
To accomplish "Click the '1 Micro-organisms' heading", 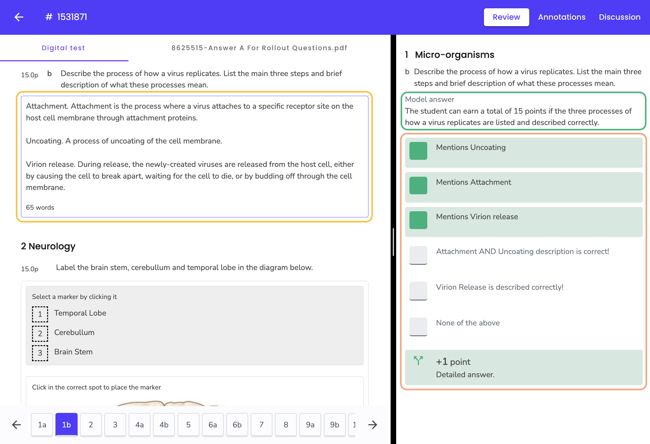I will pos(449,55).
